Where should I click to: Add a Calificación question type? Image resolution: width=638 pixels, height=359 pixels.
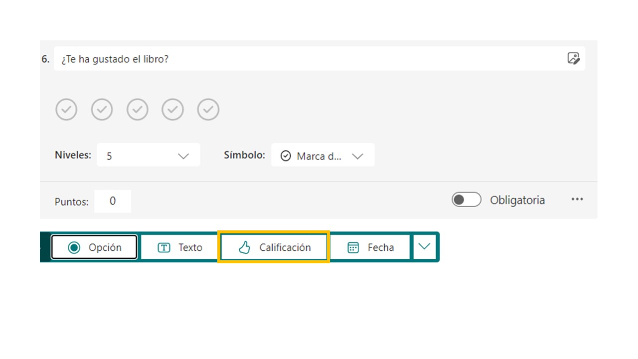pos(274,247)
